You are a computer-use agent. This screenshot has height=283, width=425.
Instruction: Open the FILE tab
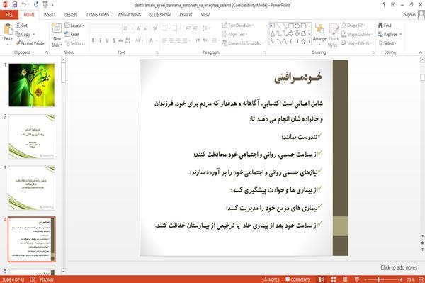(x=9, y=15)
